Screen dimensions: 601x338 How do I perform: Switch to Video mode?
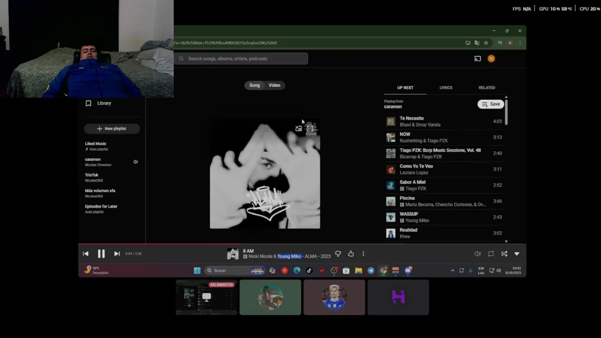[x=274, y=85]
